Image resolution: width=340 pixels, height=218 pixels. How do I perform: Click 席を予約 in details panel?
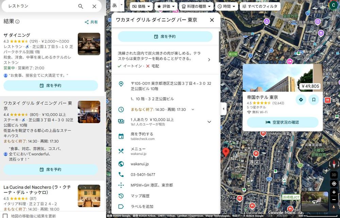click(165, 37)
